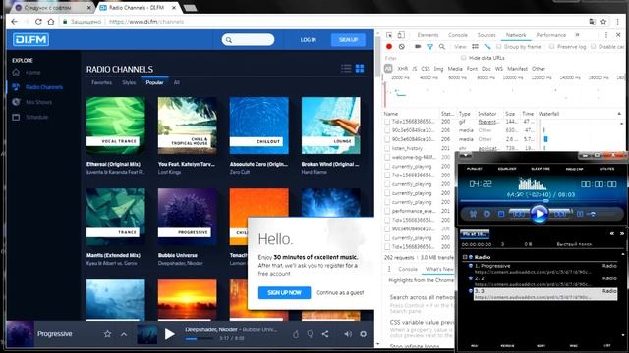This screenshot has height=353, width=629.
Task: Go to next AIMP playlist tab arrow
Action: pos(622,233)
